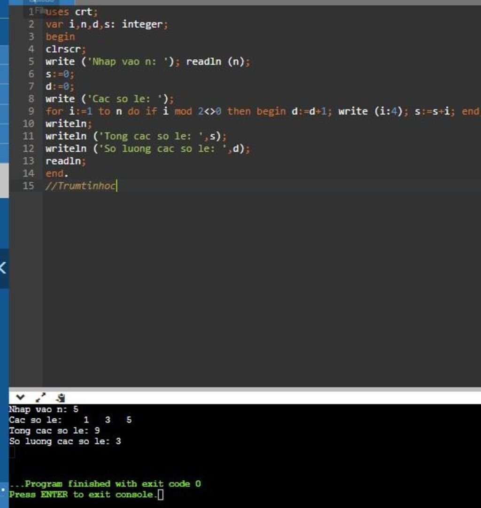Collapse the console panel with the chevron icon

pos(20,397)
